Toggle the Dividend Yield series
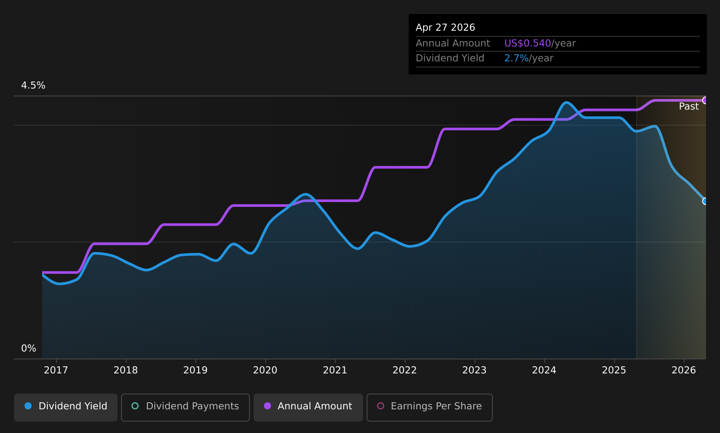The width and height of the screenshot is (720, 433). [x=66, y=407]
